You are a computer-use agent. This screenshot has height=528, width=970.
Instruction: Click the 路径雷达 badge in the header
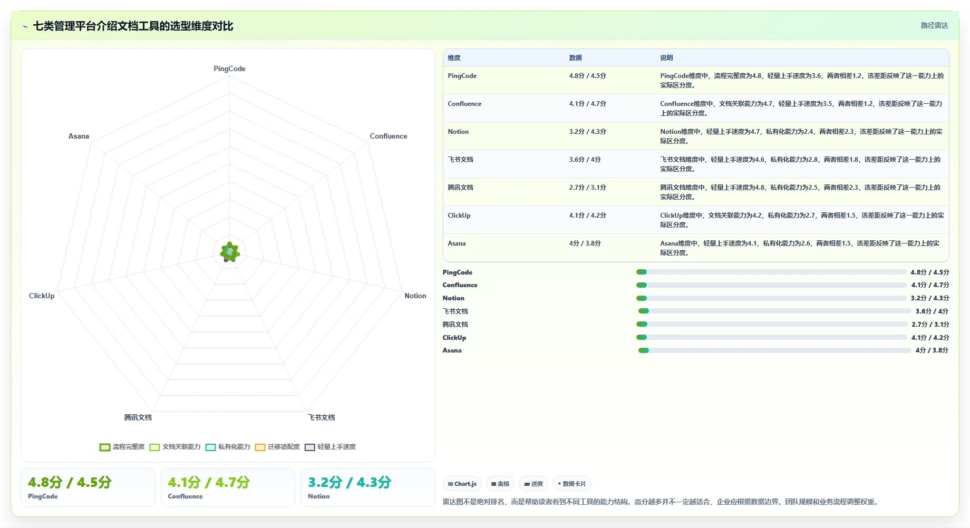(934, 25)
